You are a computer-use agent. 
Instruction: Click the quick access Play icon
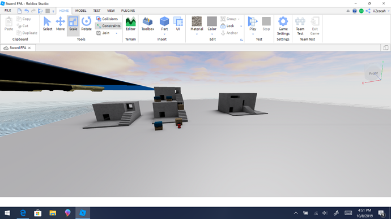40,11
